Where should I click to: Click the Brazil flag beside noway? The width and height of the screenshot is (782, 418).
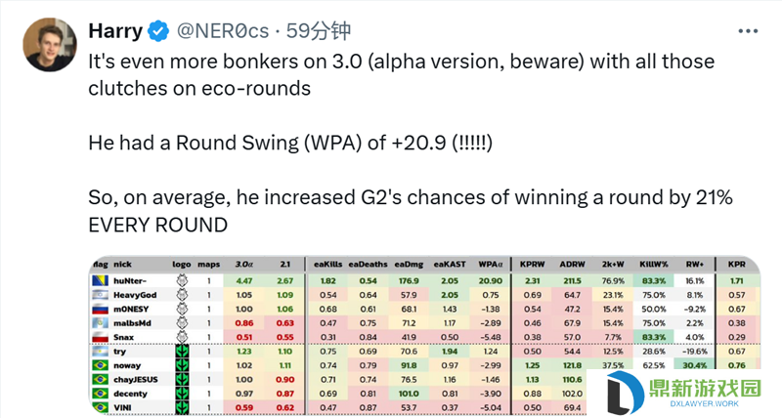pos(101,365)
